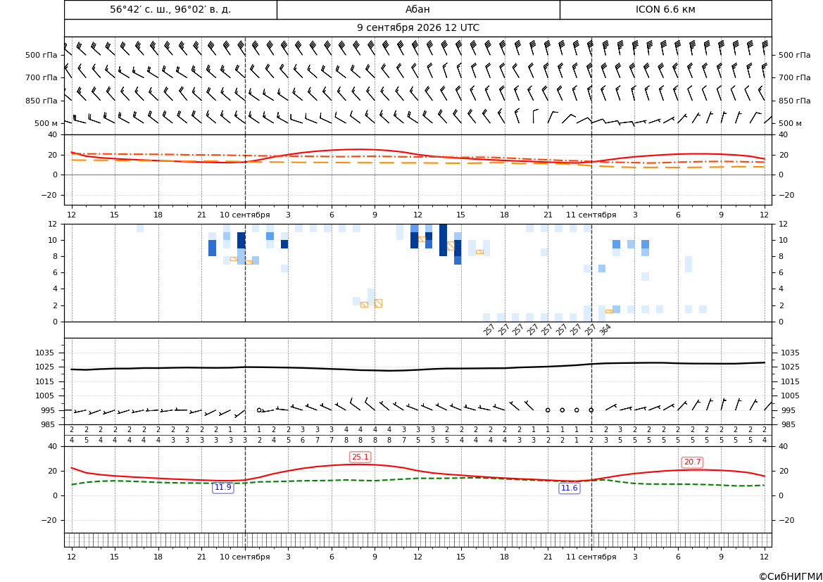
Task: Click the largest orange hatched box near 2 km
Action: [379, 303]
